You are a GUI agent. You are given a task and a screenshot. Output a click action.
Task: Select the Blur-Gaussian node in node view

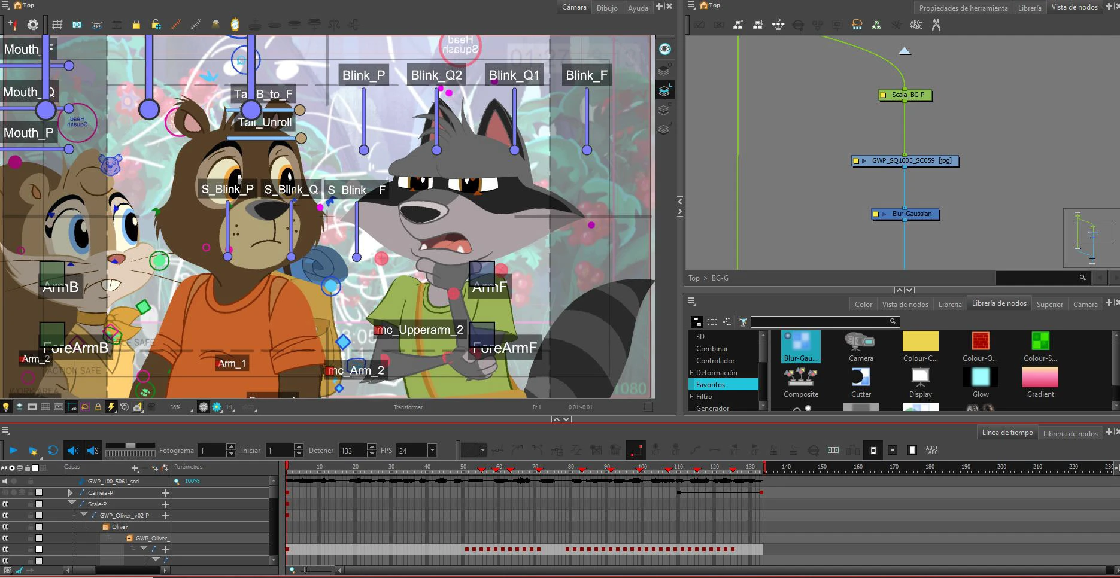910,214
